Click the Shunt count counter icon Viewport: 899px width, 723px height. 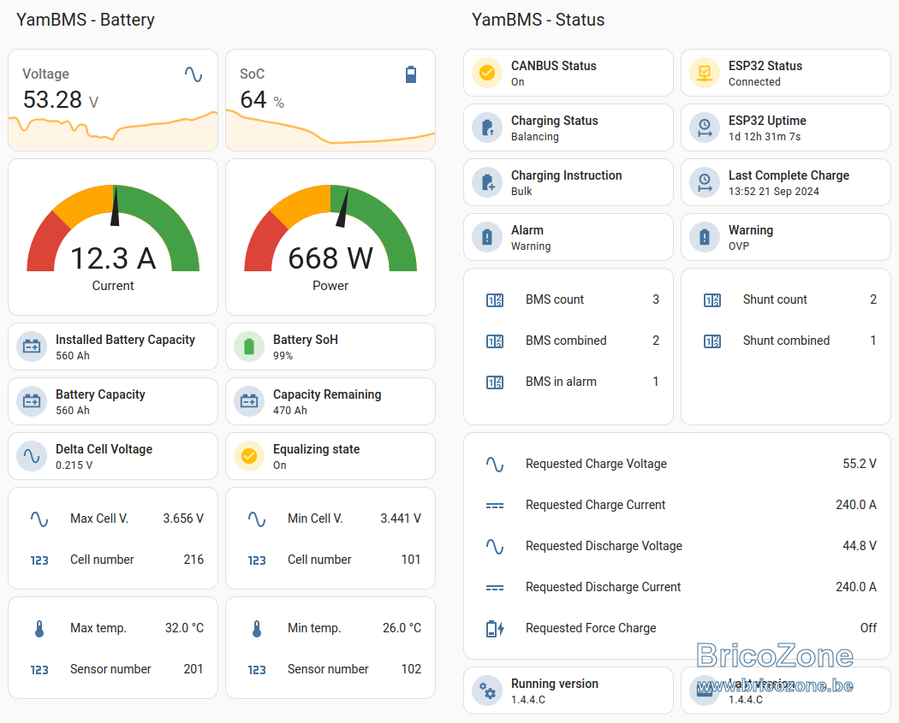pos(712,300)
